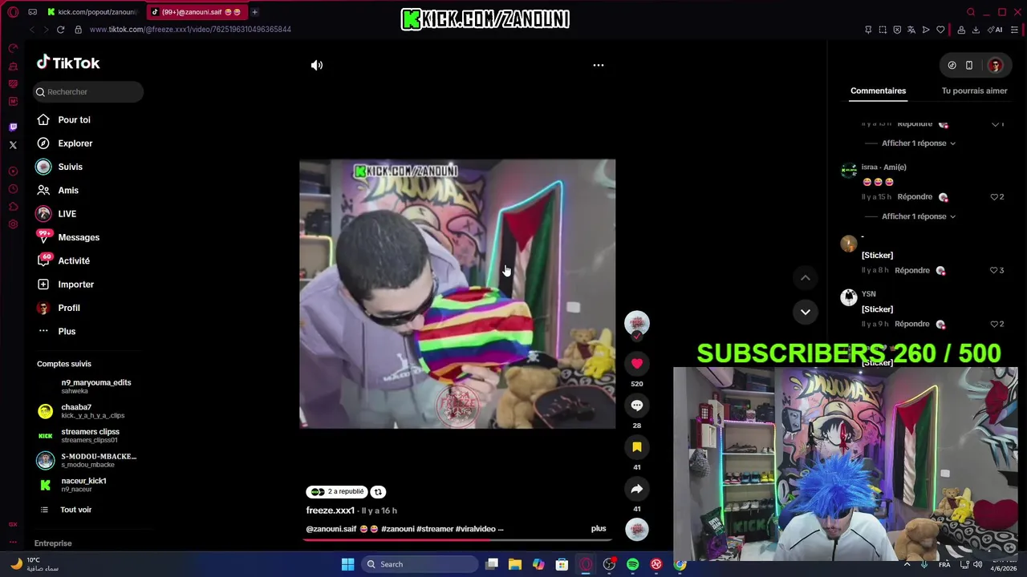Viewport: 1027px width, 577px height.
Task: Reply to YSN's sticker comment
Action: (912, 324)
